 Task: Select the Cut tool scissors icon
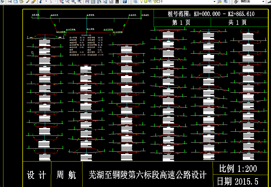[x=10, y=2]
